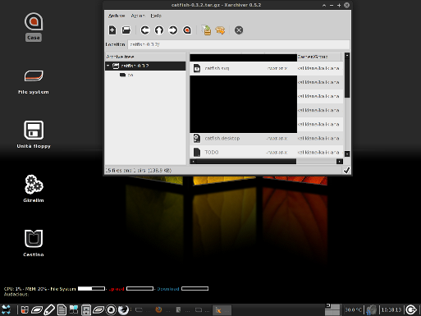Click the Owner/Group column header
Viewport: 421px width, 316px height.
318,57
